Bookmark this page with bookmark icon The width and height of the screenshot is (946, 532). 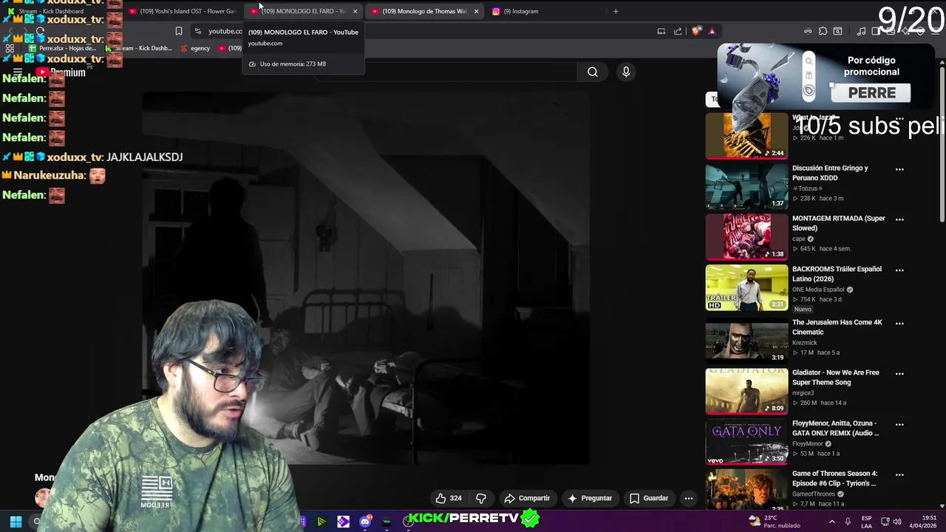[x=178, y=31]
